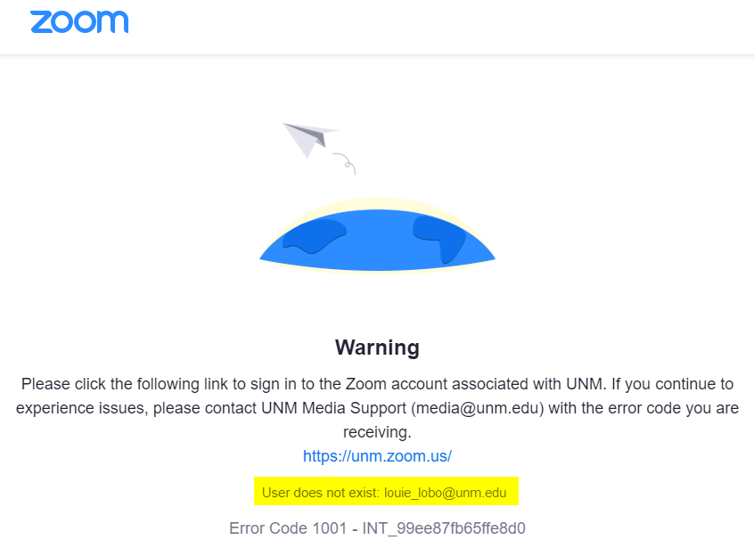Screen dimensions: 754x548
Task: Click the left continent on the globe
Action: click(312, 236)
